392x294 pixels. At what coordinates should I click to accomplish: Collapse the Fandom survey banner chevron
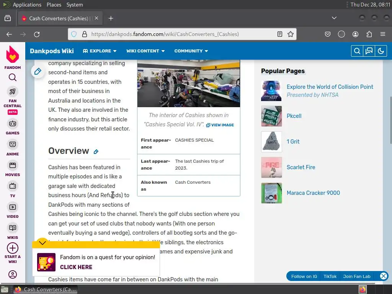42,243
